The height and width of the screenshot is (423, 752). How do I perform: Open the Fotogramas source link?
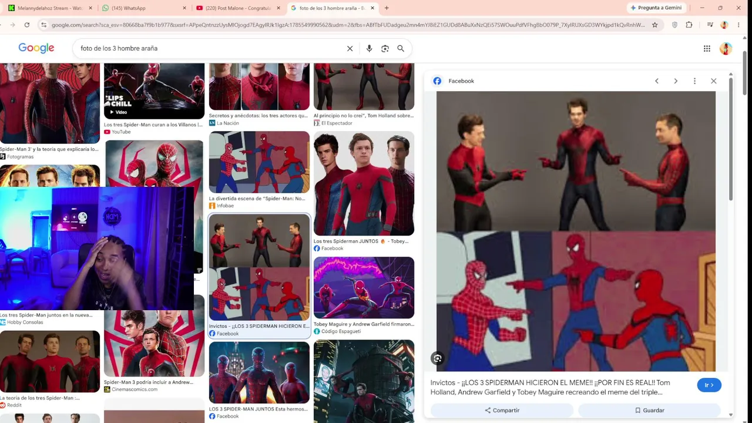(x=17, y=157)
